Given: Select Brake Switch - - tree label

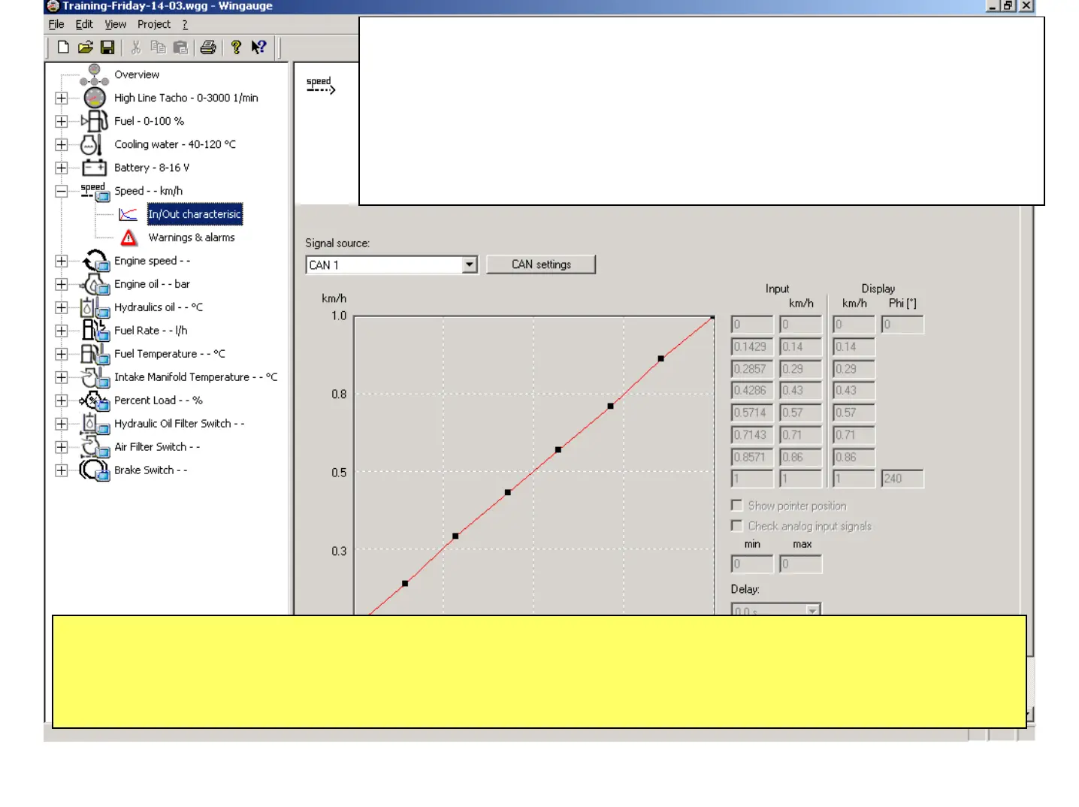Looking at the screenshot, I should click(x=151, y=470).
